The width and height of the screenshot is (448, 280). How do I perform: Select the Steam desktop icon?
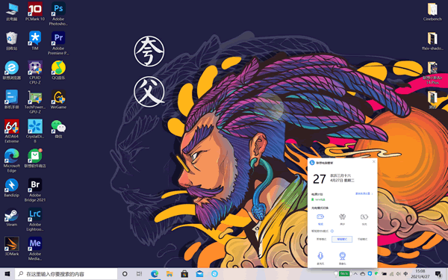[12, 217]
